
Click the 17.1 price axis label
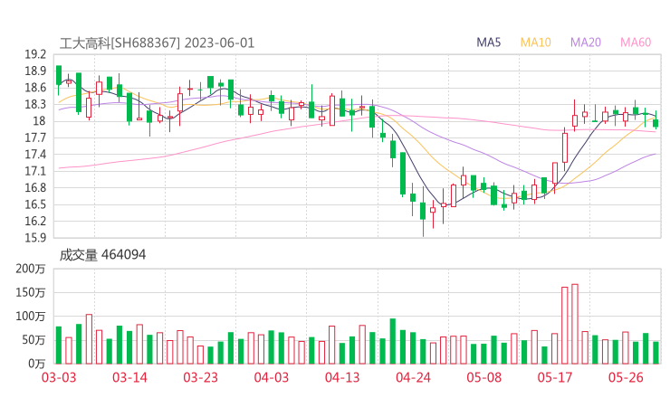[35, 171]
